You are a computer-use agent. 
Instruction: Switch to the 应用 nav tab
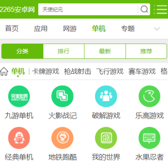41,28
